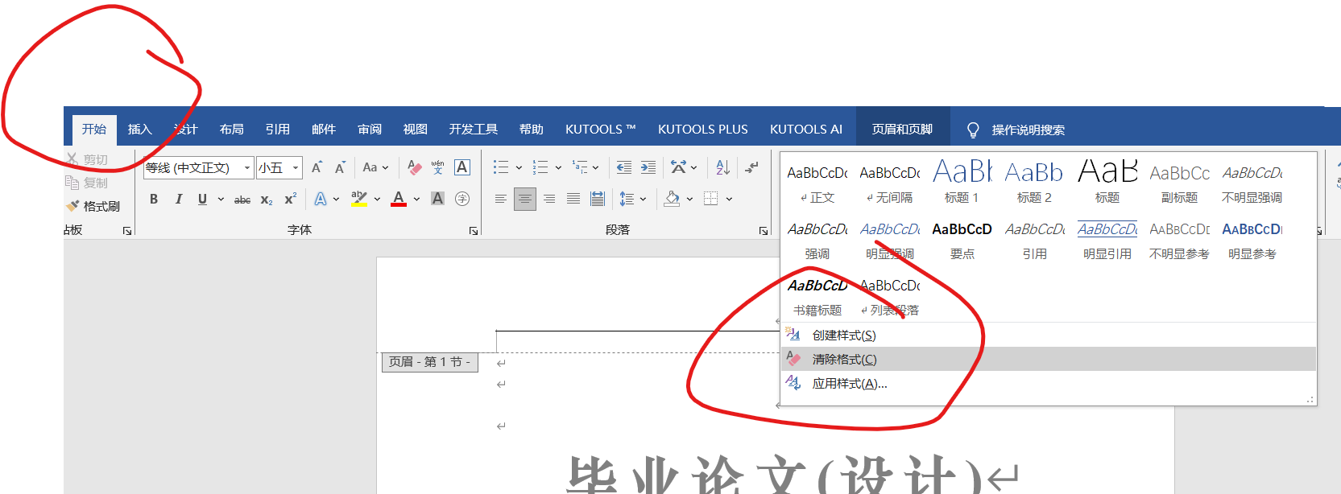
Task: Choose 应用样式(A)... in styles menu
Action: click(1049, 384)
